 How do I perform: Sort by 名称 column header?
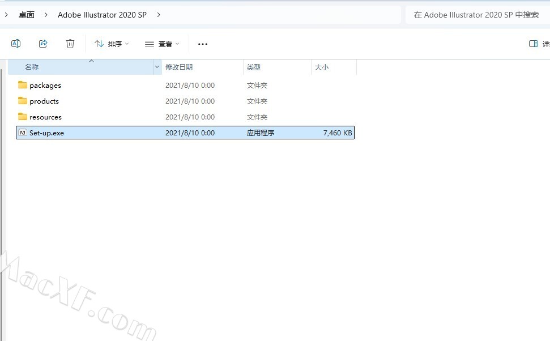tap(80, 67)
